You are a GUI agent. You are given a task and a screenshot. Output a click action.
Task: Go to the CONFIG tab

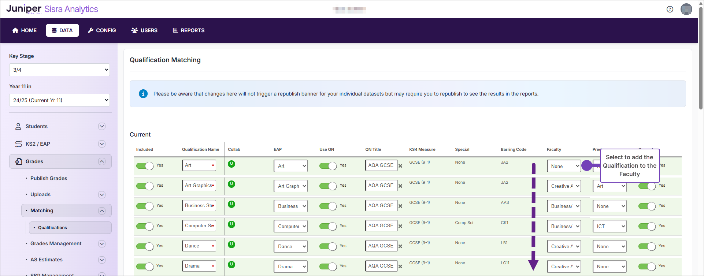click(102, 30)
